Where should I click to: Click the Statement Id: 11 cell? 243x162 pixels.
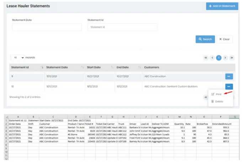[x=18, y=120]
